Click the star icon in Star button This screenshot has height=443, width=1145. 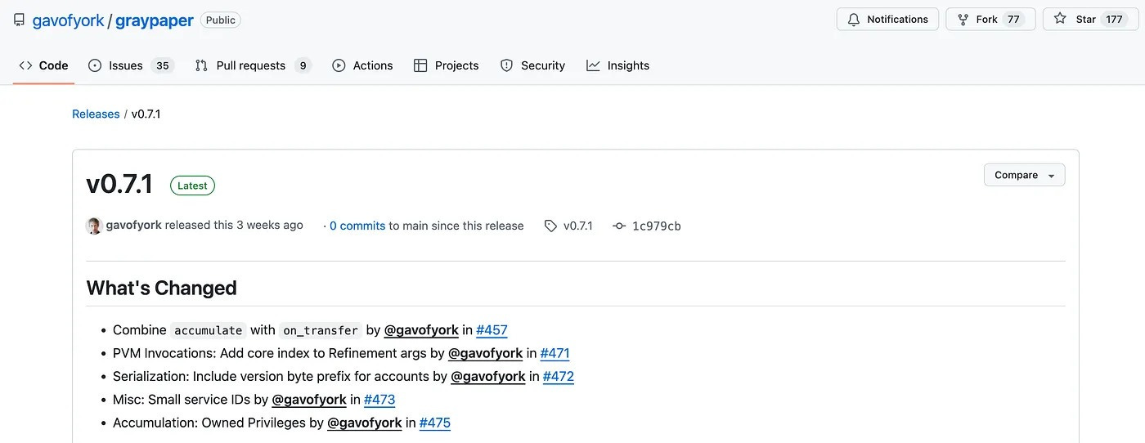(x=1060, y=19)
